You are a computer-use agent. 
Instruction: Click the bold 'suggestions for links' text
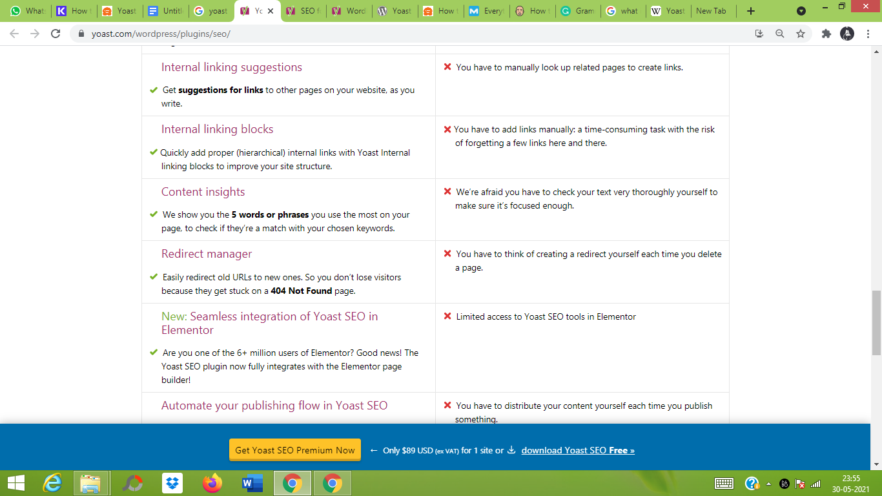coord(221,90)
